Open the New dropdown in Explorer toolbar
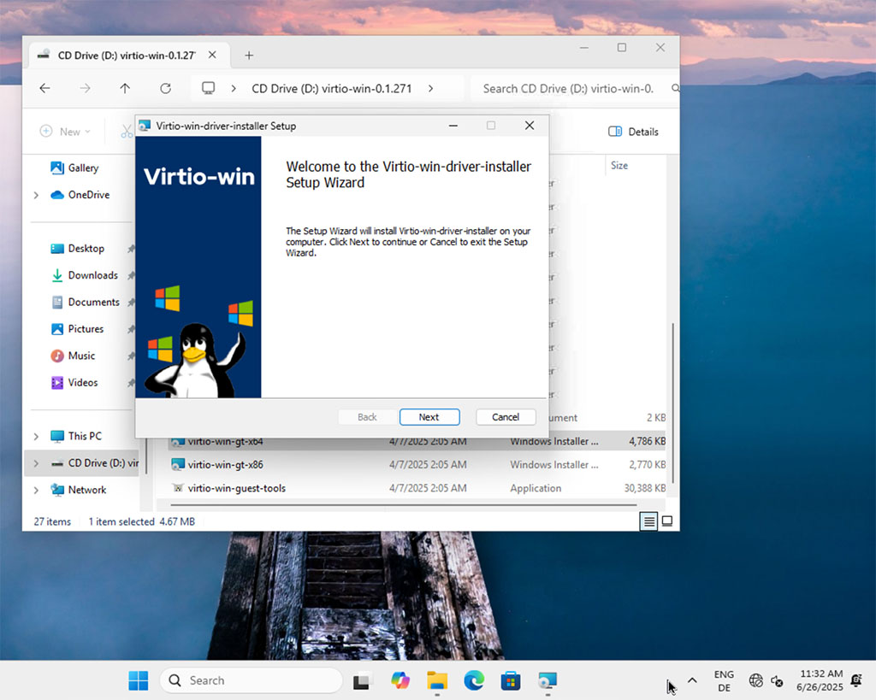 (65, 131)
